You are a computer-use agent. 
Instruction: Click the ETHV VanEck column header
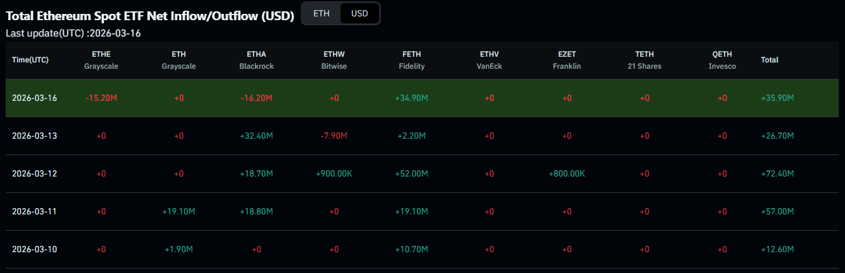tap(489, 60)
